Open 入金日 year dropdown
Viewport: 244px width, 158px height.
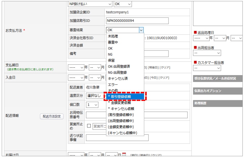pos(76,78)
